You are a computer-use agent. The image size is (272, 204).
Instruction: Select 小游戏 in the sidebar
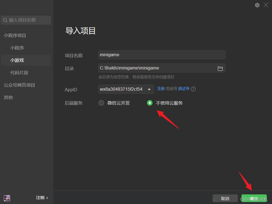click(x=26, y=60)
